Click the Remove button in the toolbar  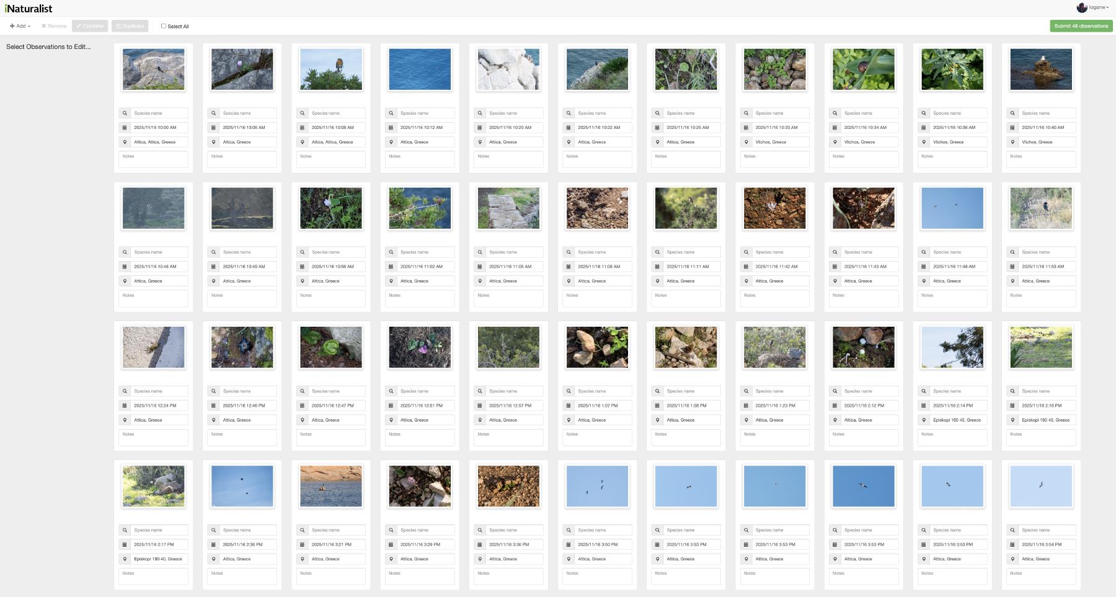pos(54,26)
